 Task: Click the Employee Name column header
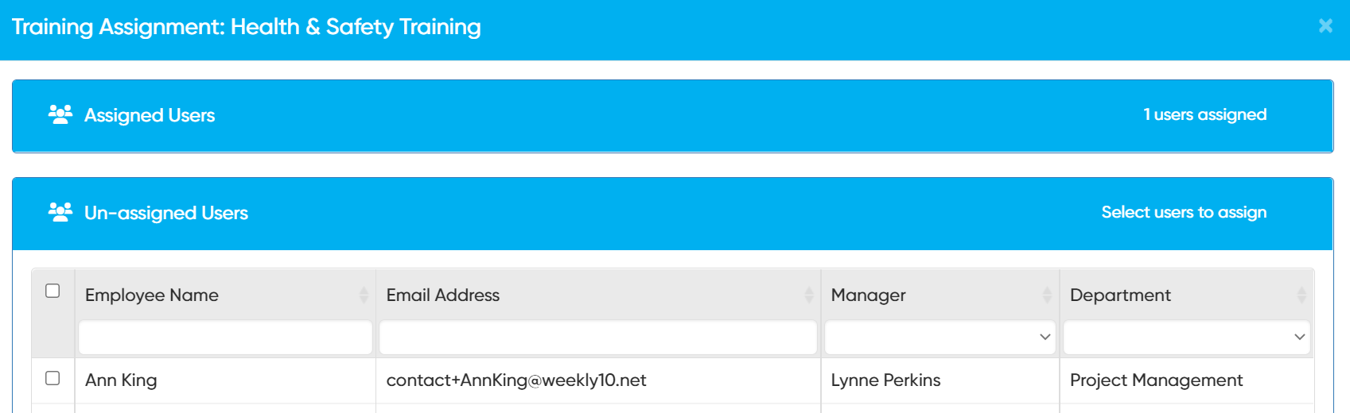coord(152,295)
